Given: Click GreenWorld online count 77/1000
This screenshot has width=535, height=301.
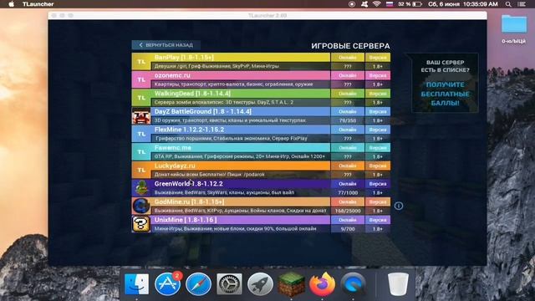Looking at the screenshot, I should pyautogui.click(x=348, y=193).
